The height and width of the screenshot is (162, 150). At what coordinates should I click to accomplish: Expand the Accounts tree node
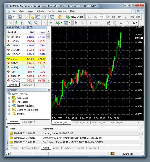tap(9, 98)
